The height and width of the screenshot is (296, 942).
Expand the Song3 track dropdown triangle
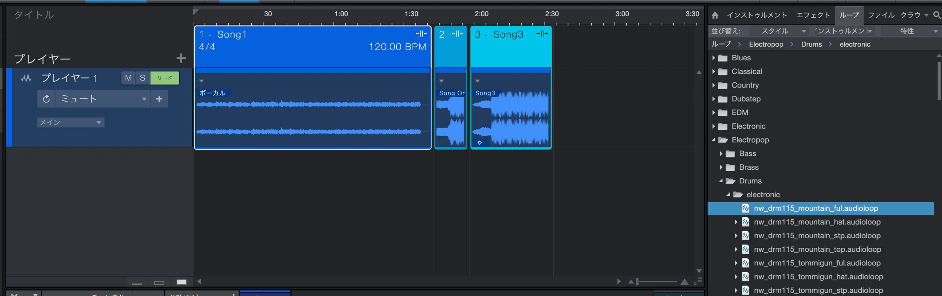click(477, 81)
